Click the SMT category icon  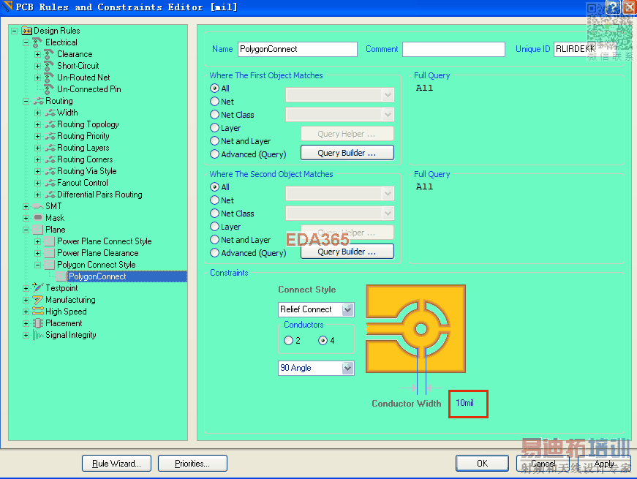(38, 206)
